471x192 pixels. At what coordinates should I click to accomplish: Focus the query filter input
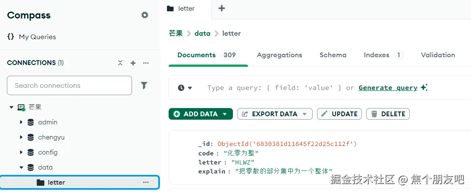(x=280, y=88)
